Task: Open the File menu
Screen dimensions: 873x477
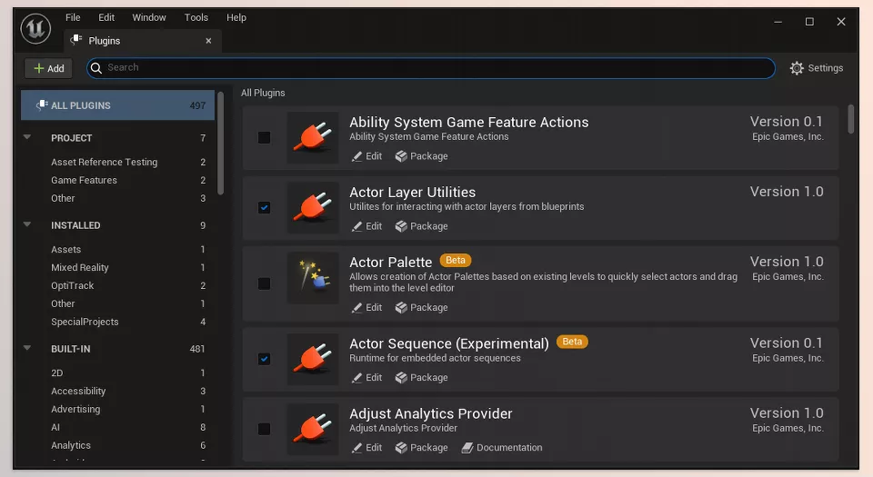Action: [73, 17]
